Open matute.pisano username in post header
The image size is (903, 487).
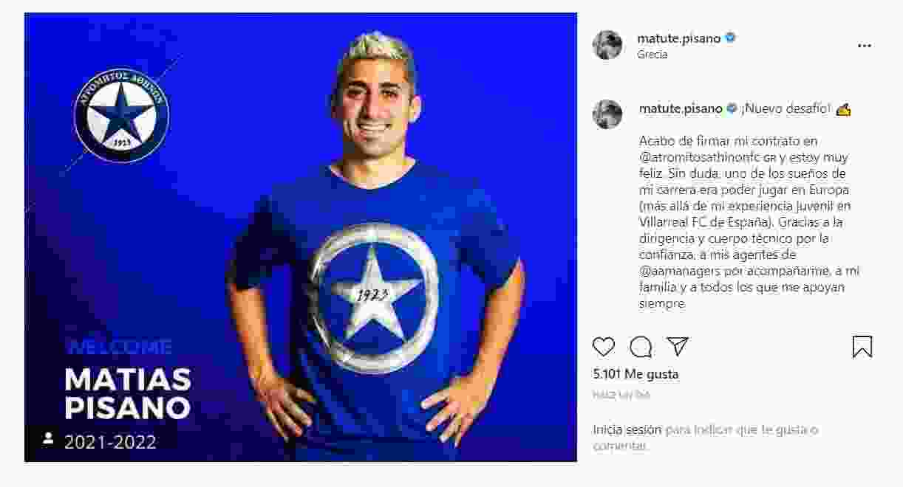click(679, 38)
